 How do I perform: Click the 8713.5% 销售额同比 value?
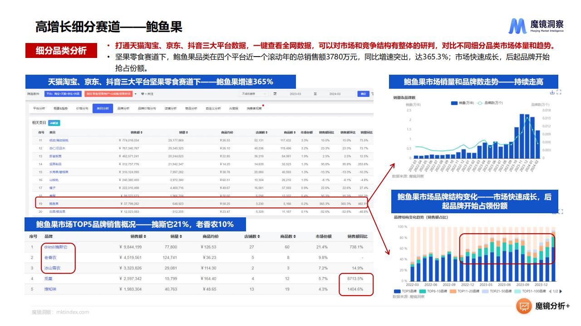[x=355, y=278]
